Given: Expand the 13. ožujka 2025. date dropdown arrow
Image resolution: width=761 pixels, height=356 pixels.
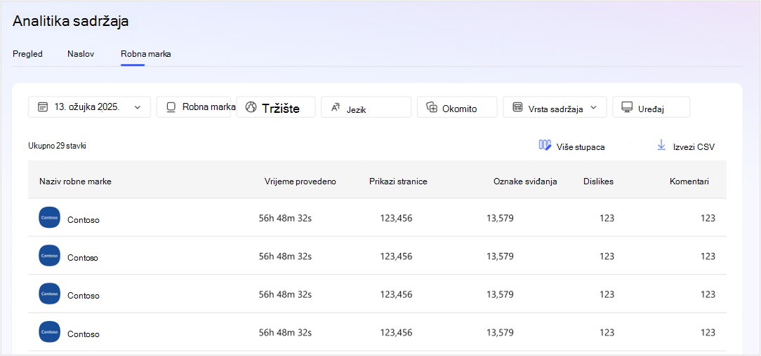Looking at the screenshot, I should tap(138, 107).
